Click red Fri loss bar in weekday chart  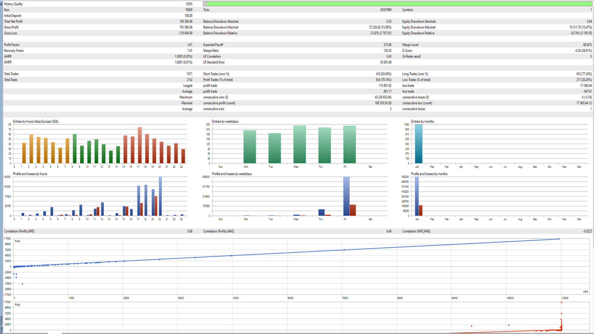pos(353,210)
